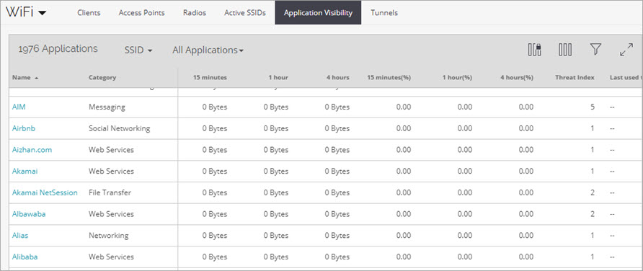Switch to the Access Points tab
The image size is (643, 271).
[x=141, y=13]
